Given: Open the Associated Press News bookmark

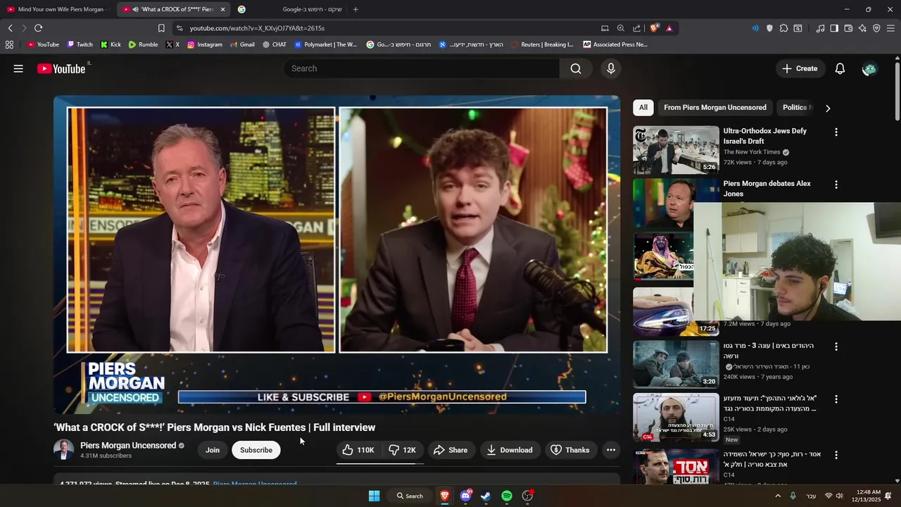Looking at the screenshot, I should coord(615,44).
